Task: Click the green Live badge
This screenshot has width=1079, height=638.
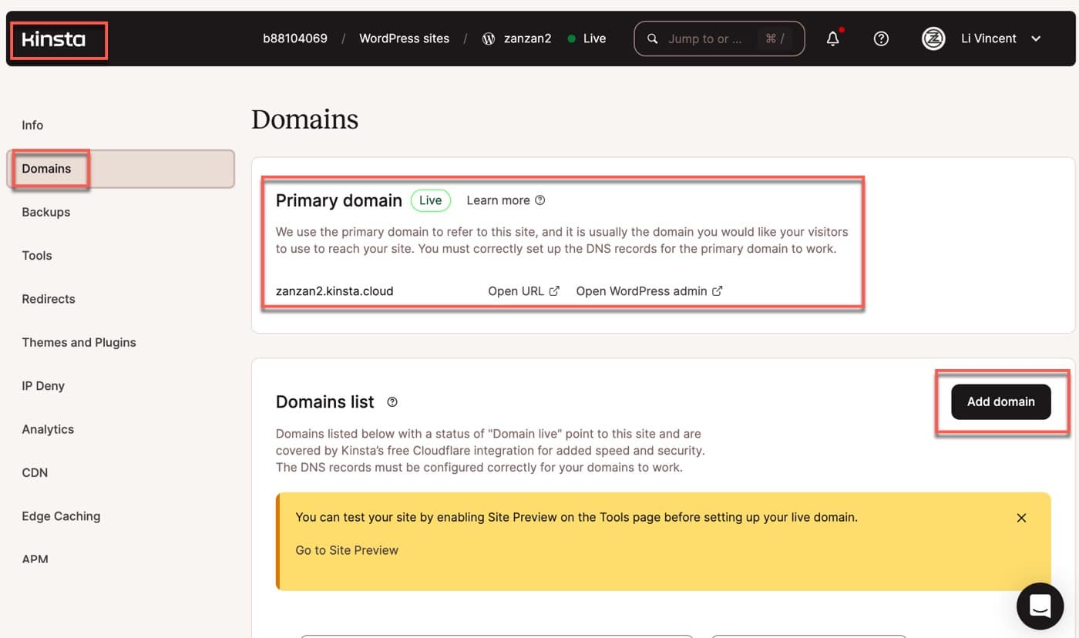Action: pyautogui.click(x=430, y=200)
